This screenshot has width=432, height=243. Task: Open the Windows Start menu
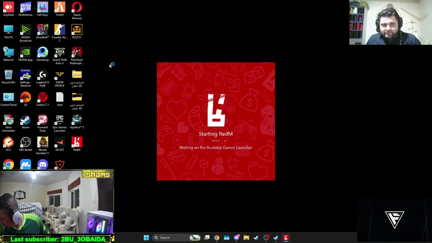146,238
